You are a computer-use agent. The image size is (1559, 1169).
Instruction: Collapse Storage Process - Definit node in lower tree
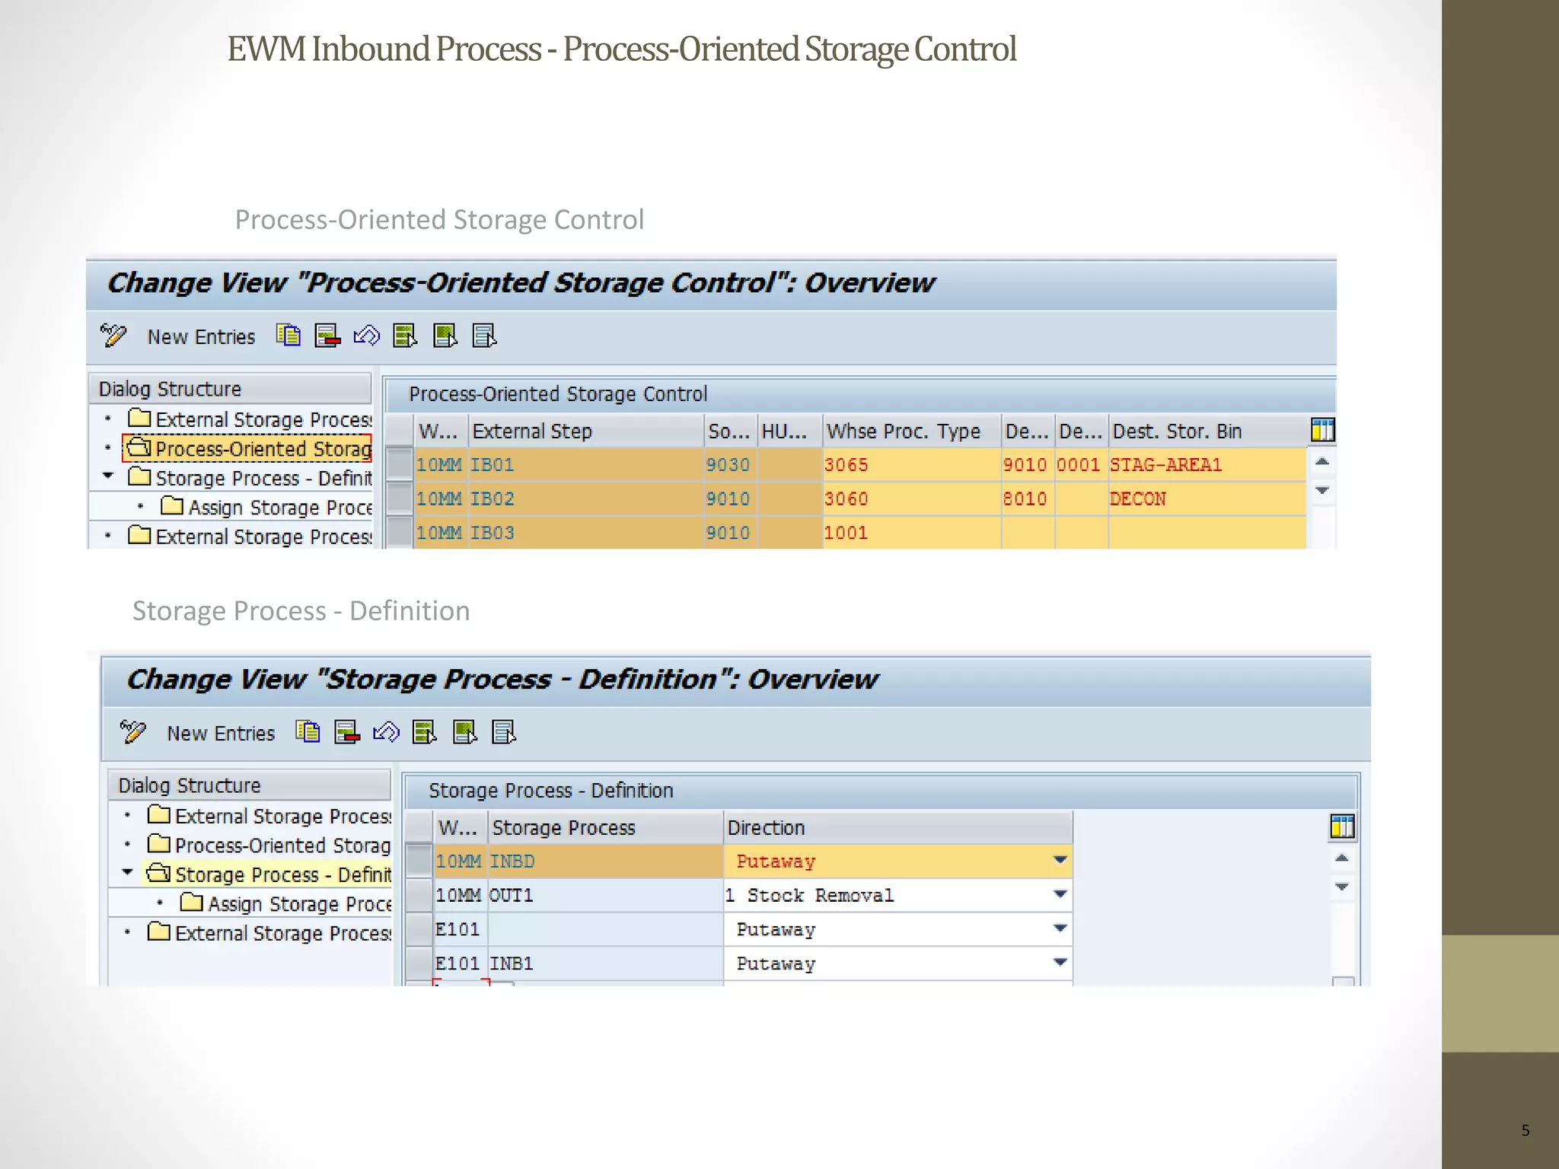(128, 873)
